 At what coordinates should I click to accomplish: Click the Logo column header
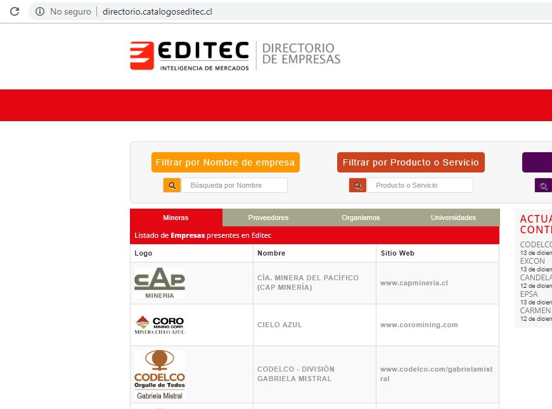tap(143, 253)
